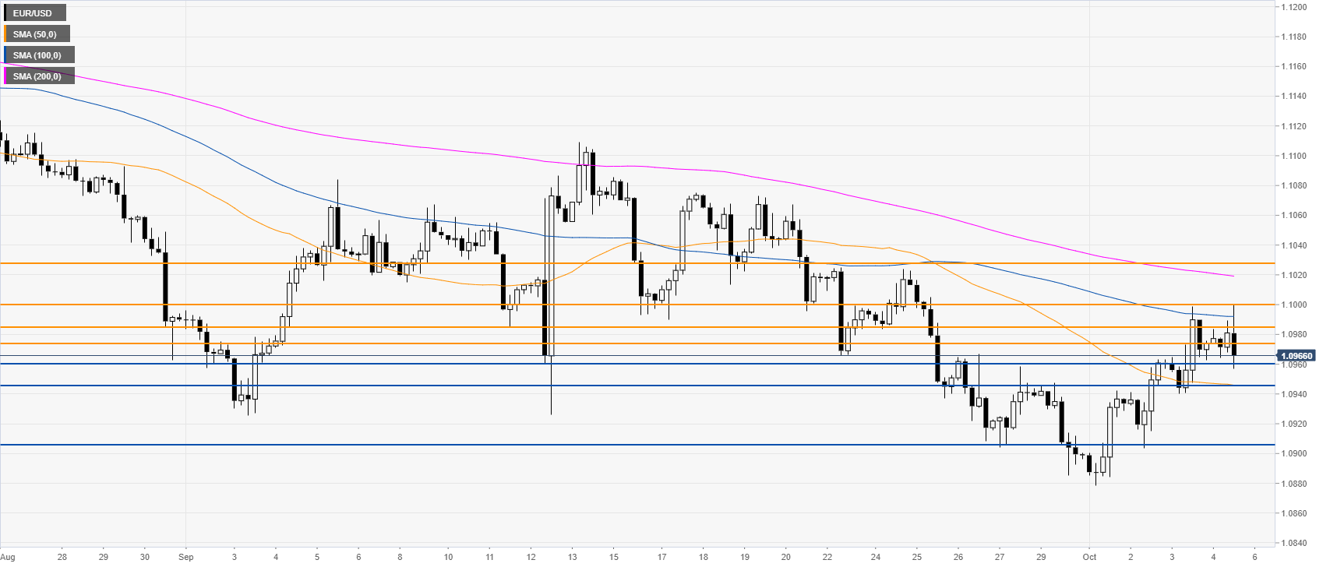Click the 1.1000 price axis label
The height and width of the screenshot is (567, 1330).
pos(1294,305)
